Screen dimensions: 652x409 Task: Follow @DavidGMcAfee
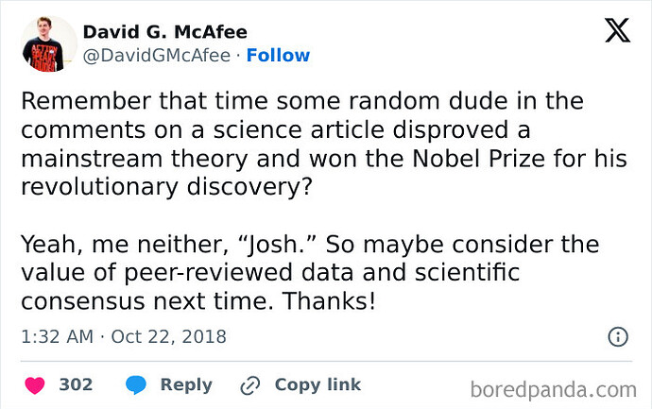coord(278,56)
